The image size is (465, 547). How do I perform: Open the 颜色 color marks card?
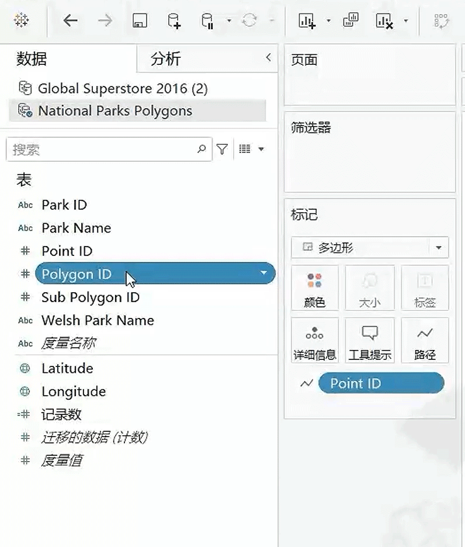315,288
